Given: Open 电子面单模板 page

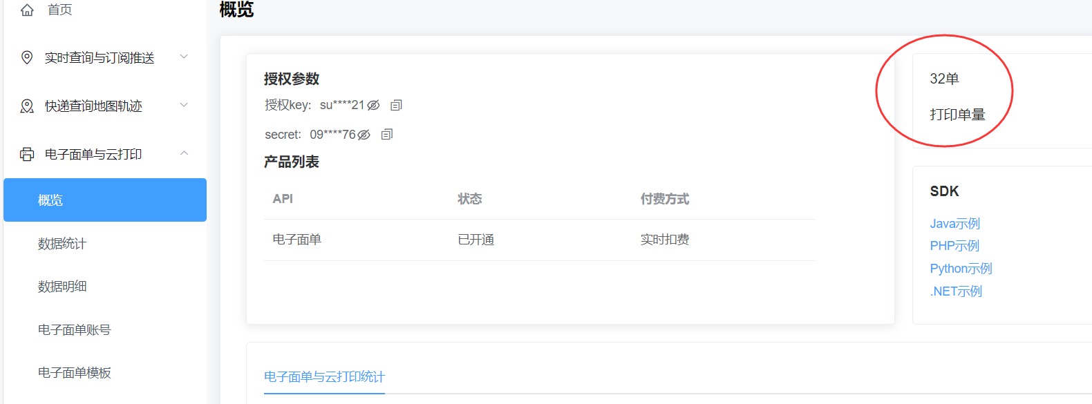Looking at the screenshot, I should (x=75, y=373).
